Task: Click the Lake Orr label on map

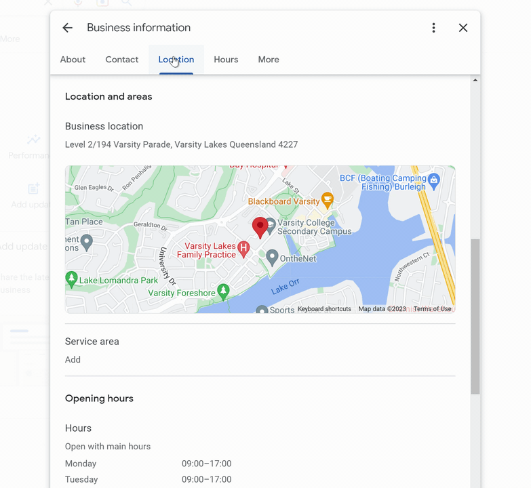Action: click(285, 287)
